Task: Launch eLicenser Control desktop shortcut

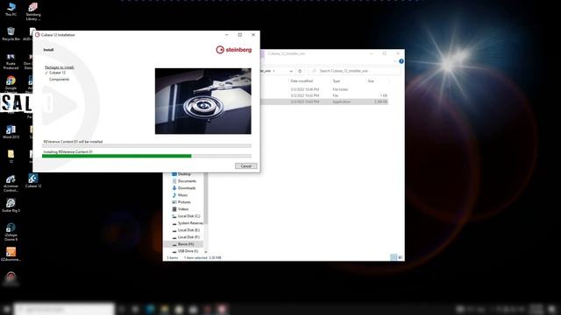Action: 11,183
